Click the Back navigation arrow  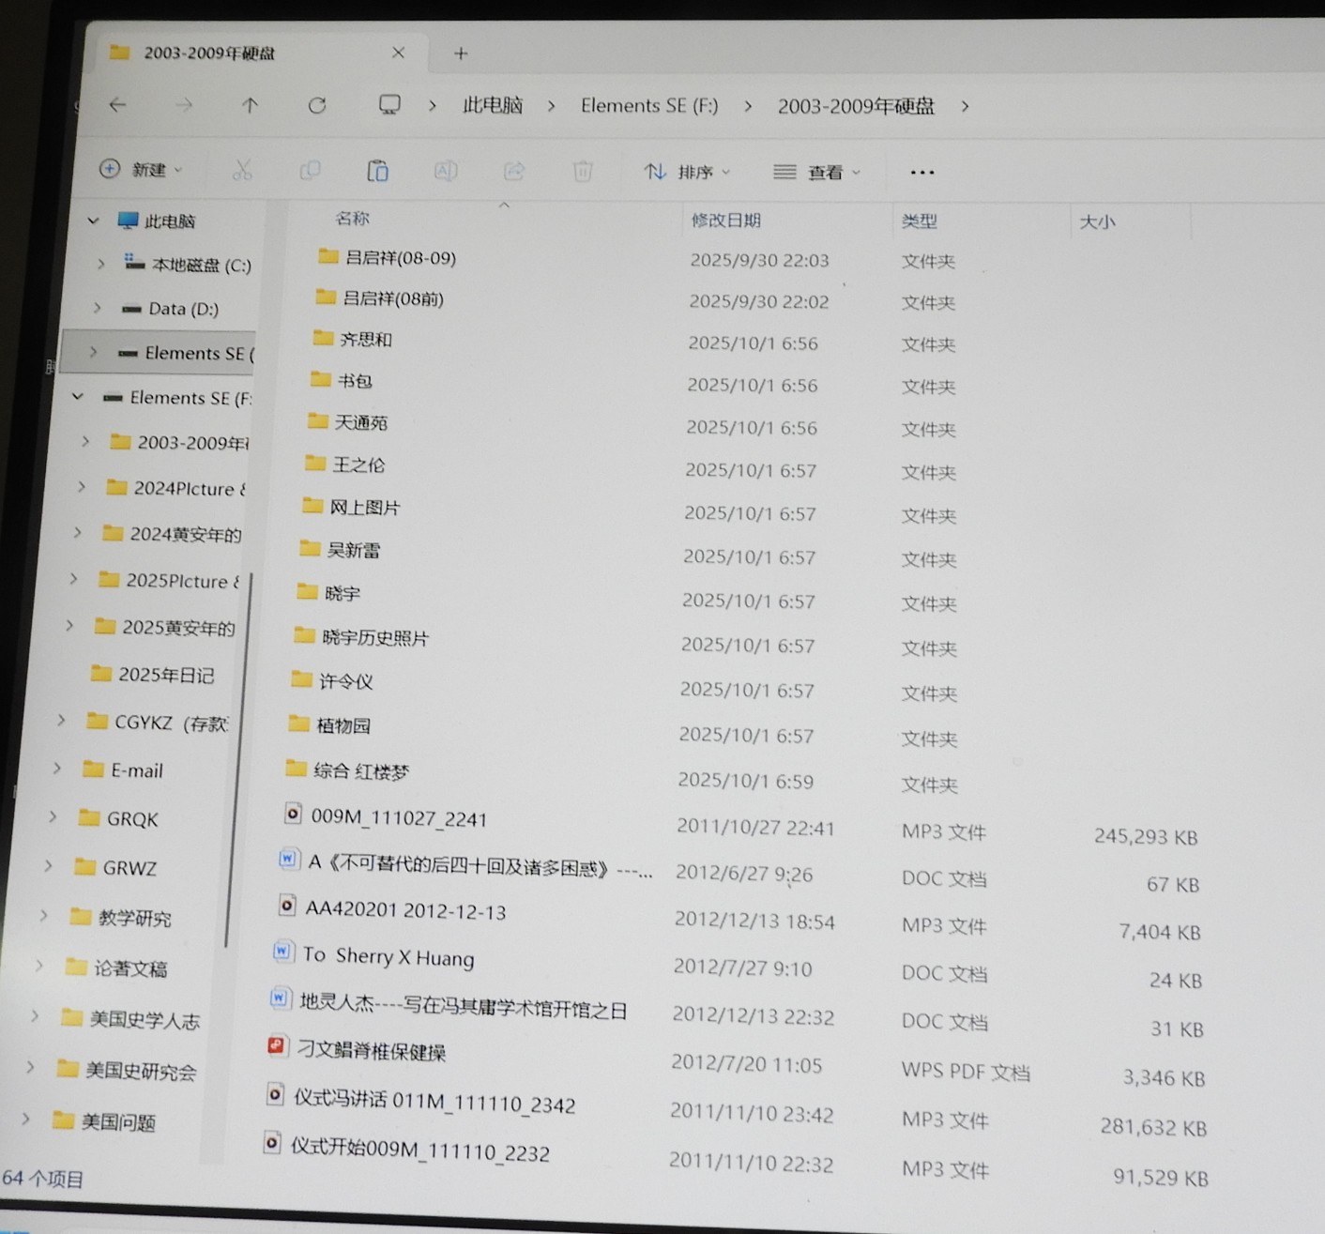[x=117, y=105]
